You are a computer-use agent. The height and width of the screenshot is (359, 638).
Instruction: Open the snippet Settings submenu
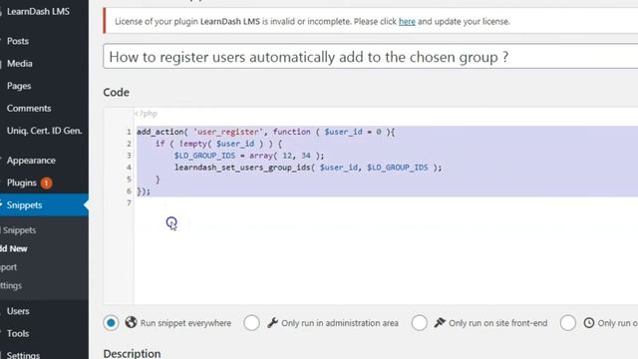coord(11,286)
